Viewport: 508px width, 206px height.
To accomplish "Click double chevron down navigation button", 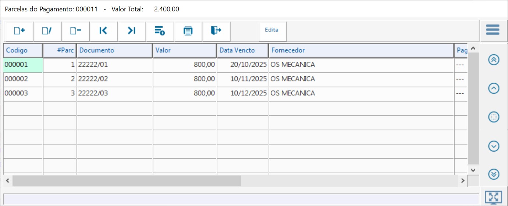I will pos(494,174).
